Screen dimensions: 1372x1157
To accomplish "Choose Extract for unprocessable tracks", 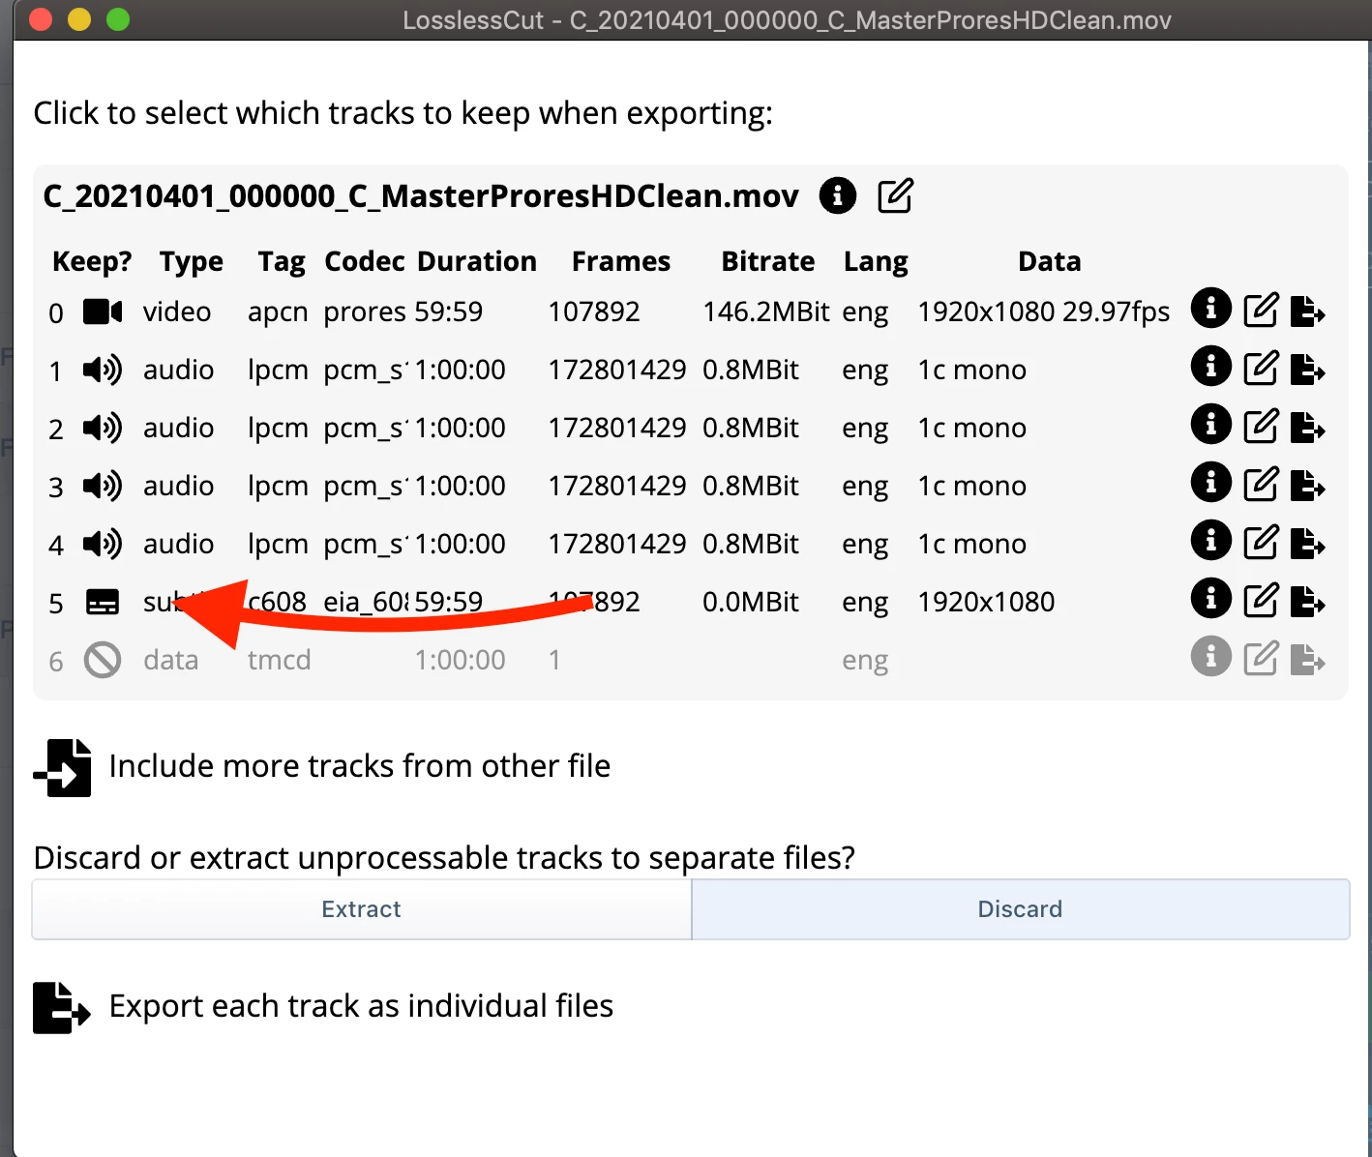I will click(x=362, y=909).
